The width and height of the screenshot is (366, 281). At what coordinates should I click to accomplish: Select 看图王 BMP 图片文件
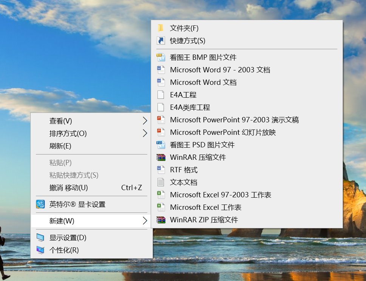[247, 57]
